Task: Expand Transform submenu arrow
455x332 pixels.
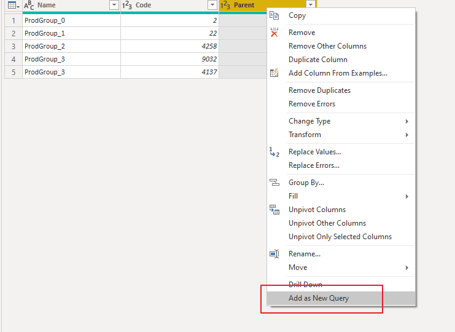Action: 407,135
